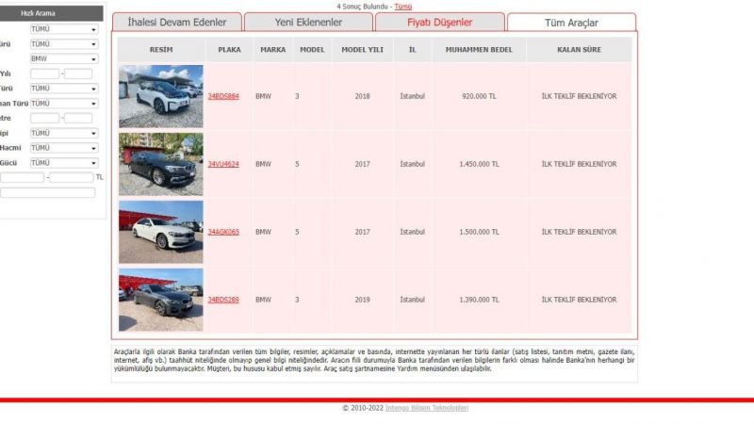This screenshot has height=424, width=754.
Task: Click İLK TEKLİF BEKLENİYOR in the 34BDS289 row
Action: [579, 300]
